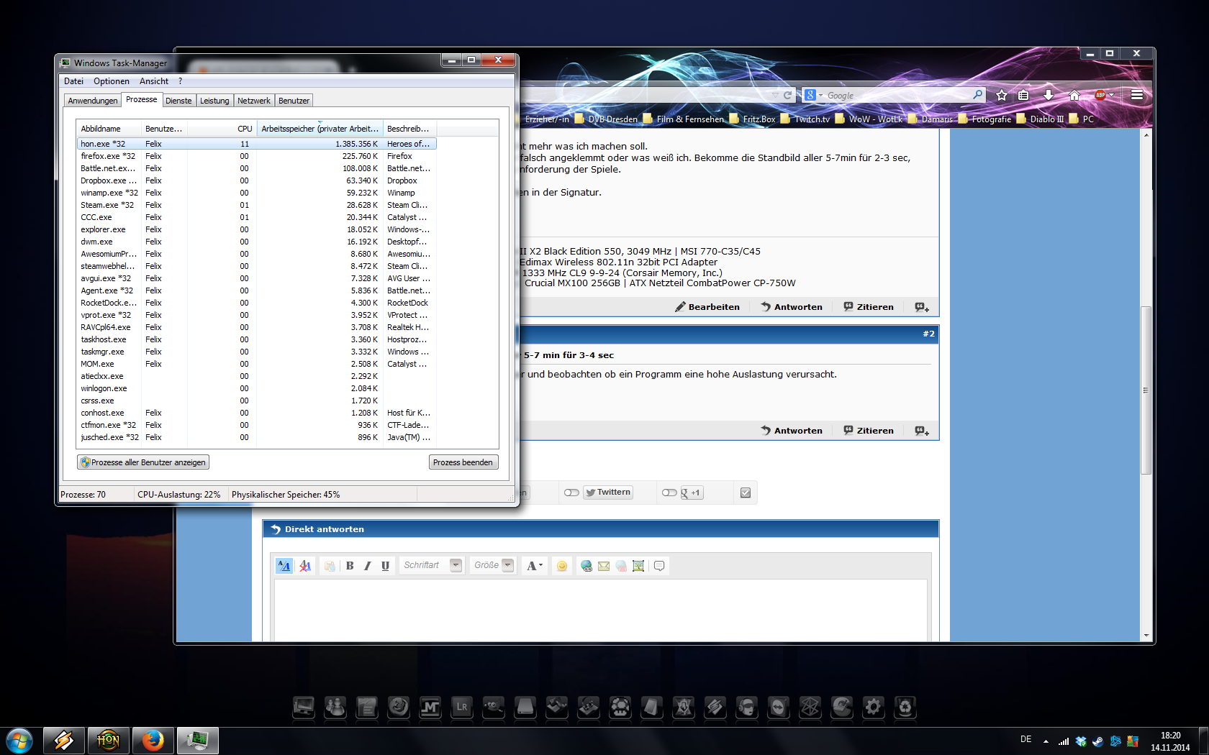This screenshot has width=1209, height=755.
Task: Click Zitieren on the first post
Action: click(x=869, y=307)
